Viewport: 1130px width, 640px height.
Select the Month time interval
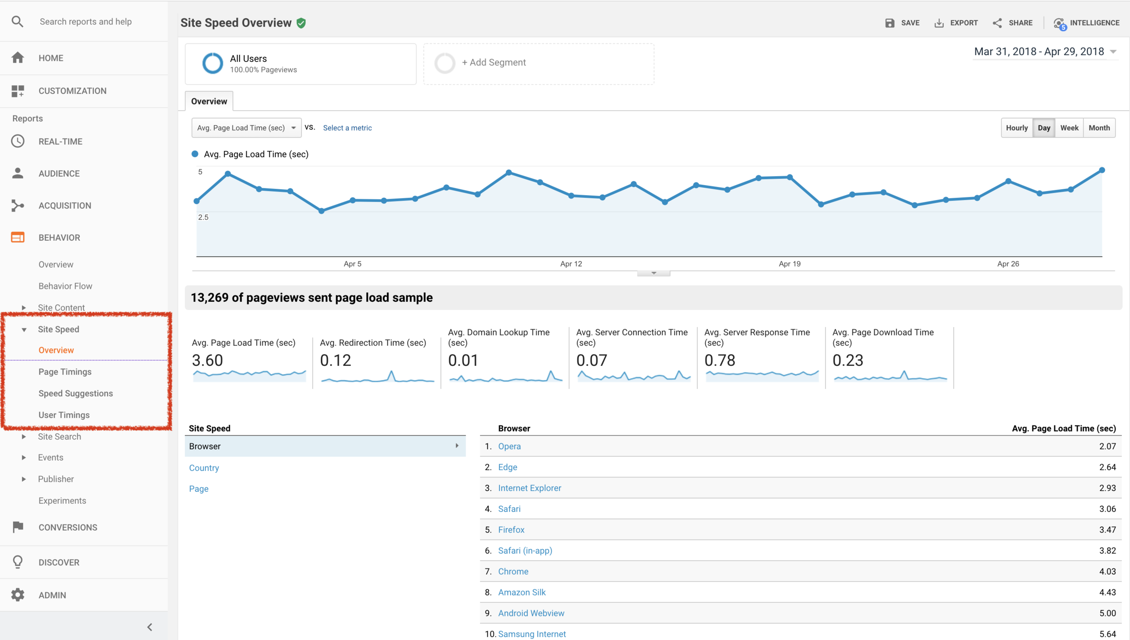[1099, 128]
